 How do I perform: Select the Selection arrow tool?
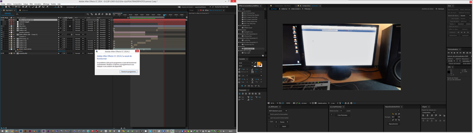(x=3, y=7)
